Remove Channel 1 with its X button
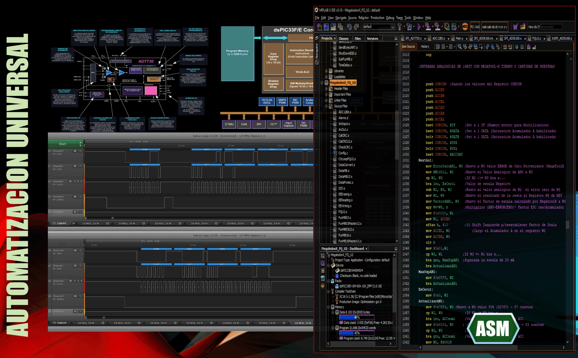This screenshot has height=358, width=578. pyautogui.click(x=80, y=166)
